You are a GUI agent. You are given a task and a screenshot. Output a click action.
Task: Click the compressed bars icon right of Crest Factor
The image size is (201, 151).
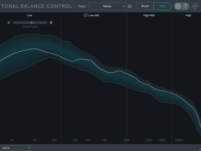pyautogui.click(x=51, y=23)
